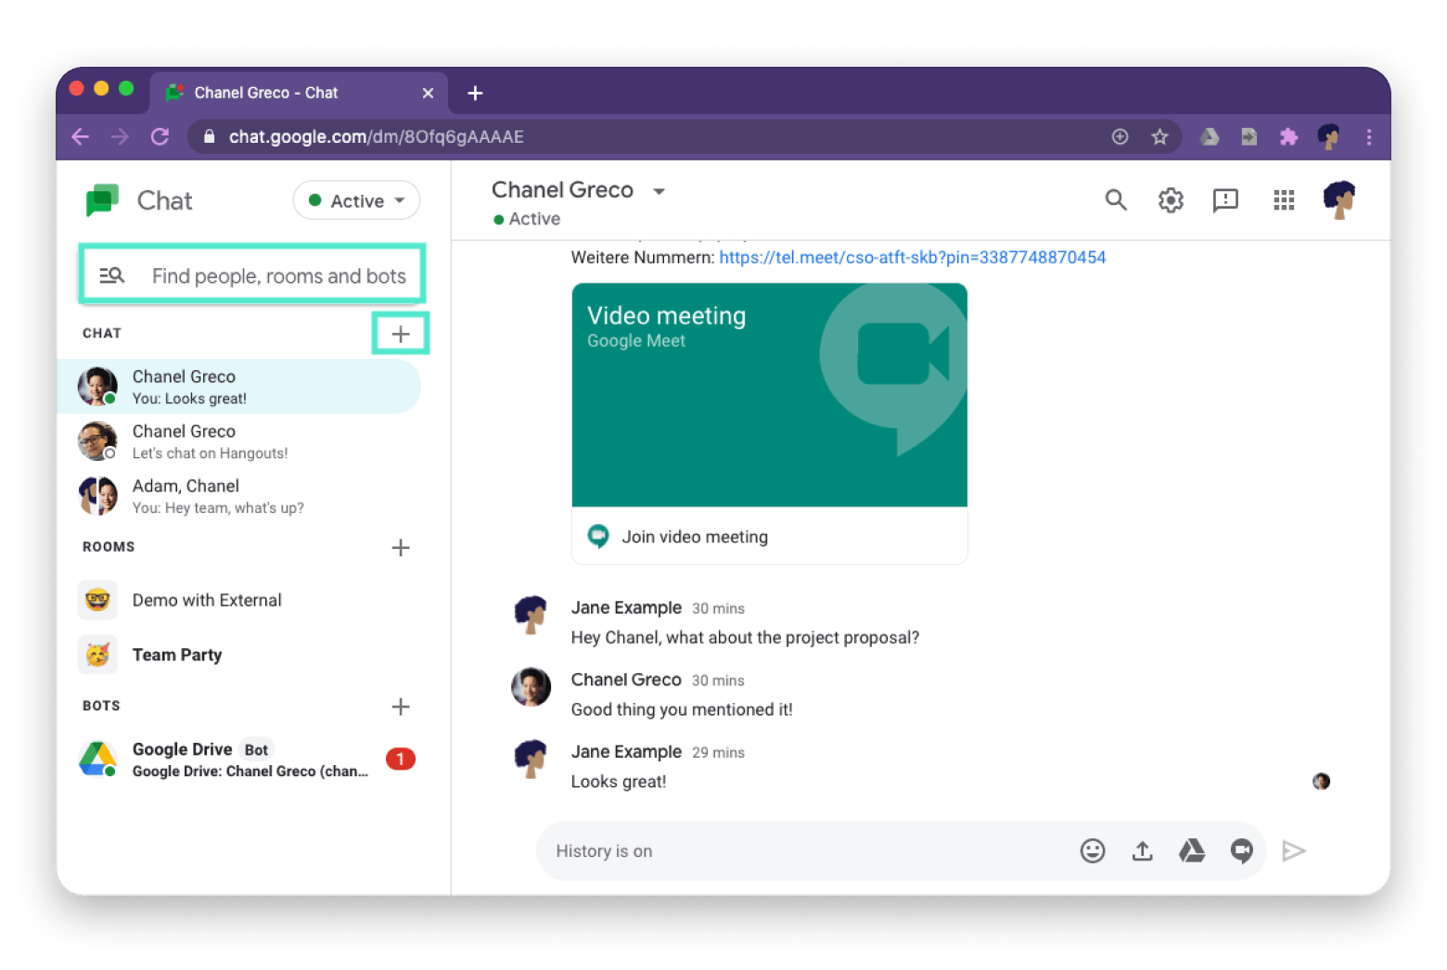The image size is (1447, 970).
Task: Click the Google Chat logo
Action: [102, 200]
